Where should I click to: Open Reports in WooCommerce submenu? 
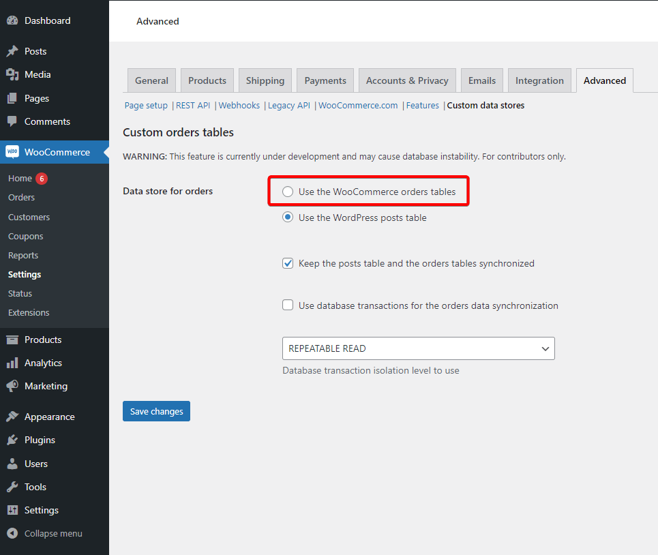click(23, 255)
